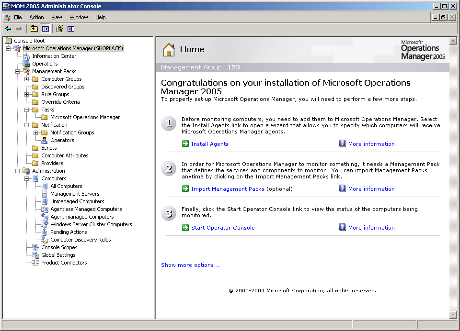
Task: Click the Management Servers icon
Action: [45, 194]
